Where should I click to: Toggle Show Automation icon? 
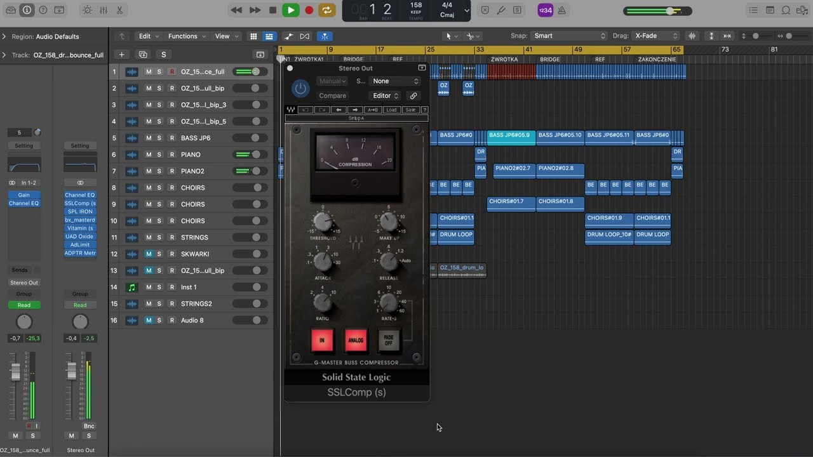point(288,36)
